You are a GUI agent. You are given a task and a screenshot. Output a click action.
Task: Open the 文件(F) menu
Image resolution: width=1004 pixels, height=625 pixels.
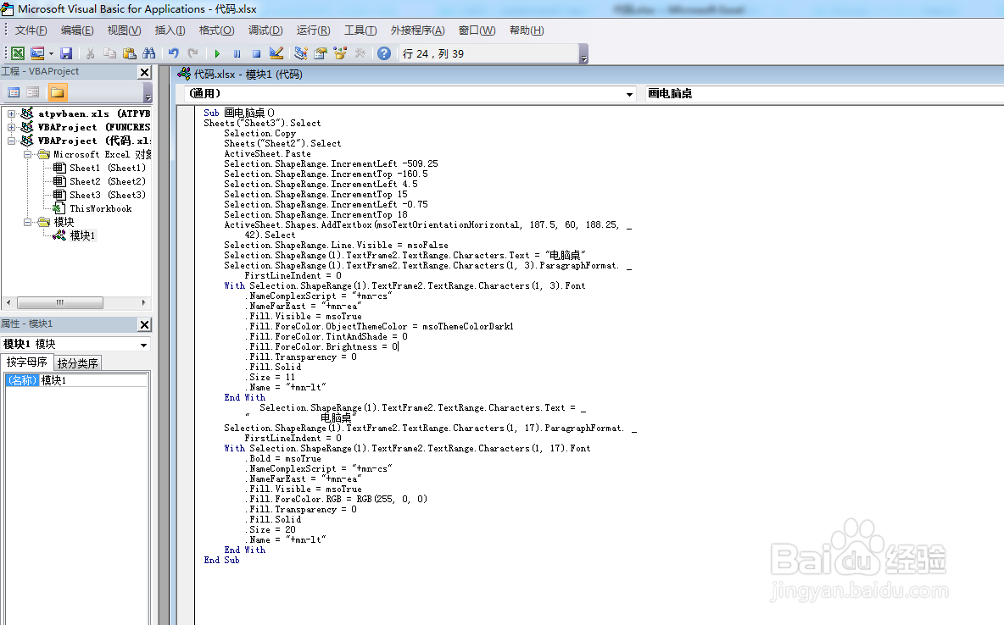pos(31,30)
